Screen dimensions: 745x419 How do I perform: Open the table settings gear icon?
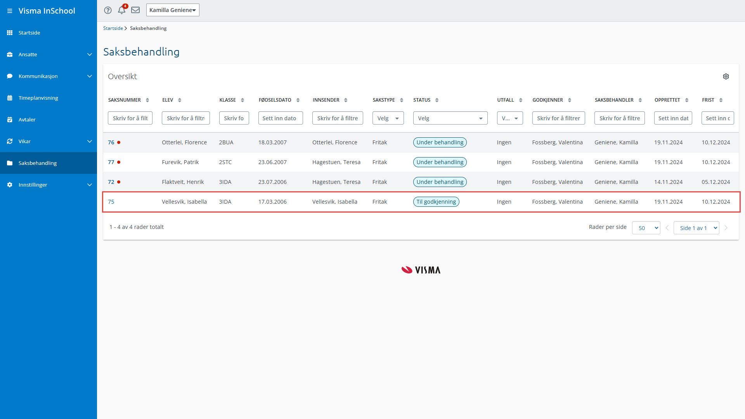click(726, 76)
